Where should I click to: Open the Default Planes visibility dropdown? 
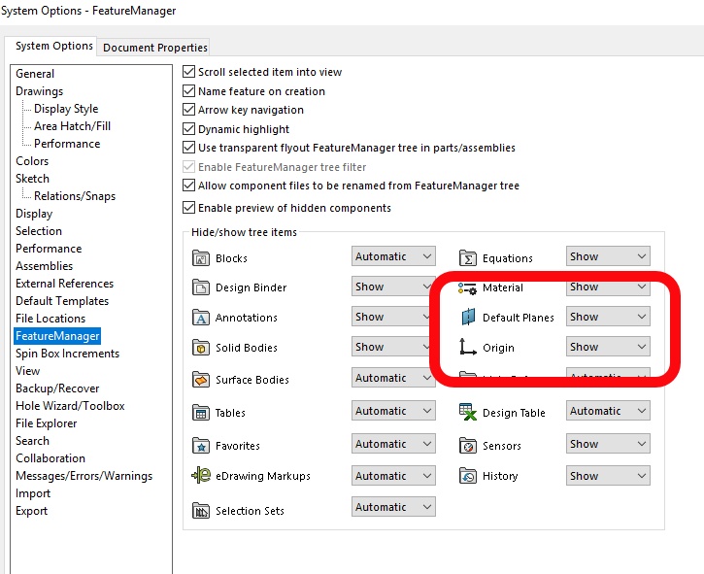tap(608, 317)
